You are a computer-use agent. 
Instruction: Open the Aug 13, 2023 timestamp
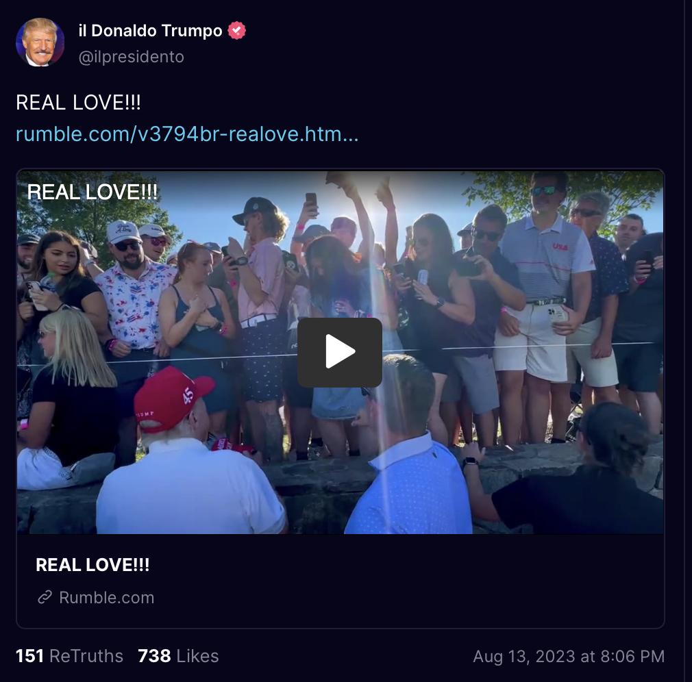tap(569, 657)
